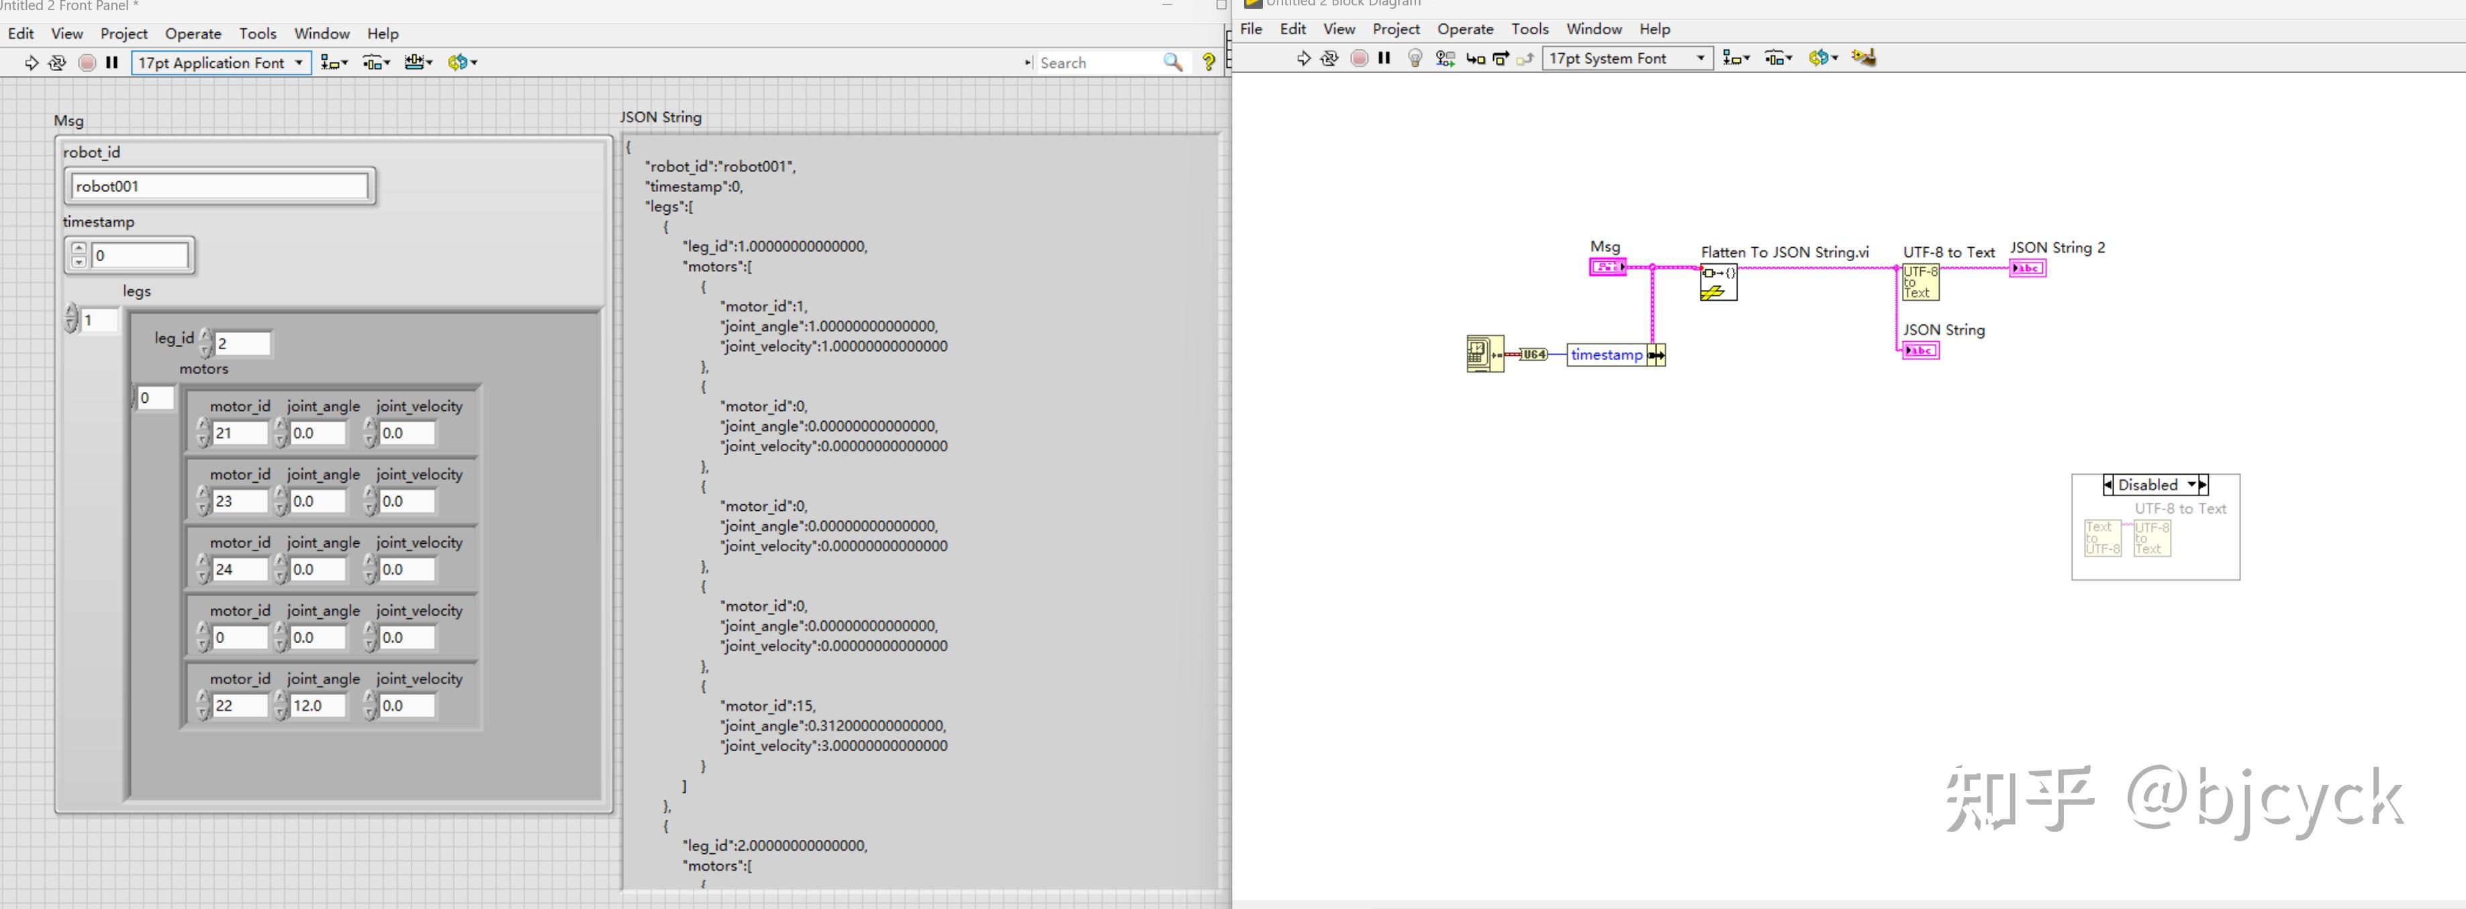
Task: Open the 17pt System Font dropdown
Action: [1627, 58]
